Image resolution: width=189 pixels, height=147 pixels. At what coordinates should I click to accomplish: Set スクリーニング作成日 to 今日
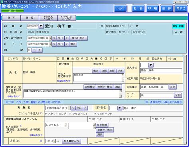coord(60,38)
